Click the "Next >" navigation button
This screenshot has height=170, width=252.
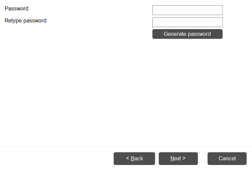click(x=178, y=159)
